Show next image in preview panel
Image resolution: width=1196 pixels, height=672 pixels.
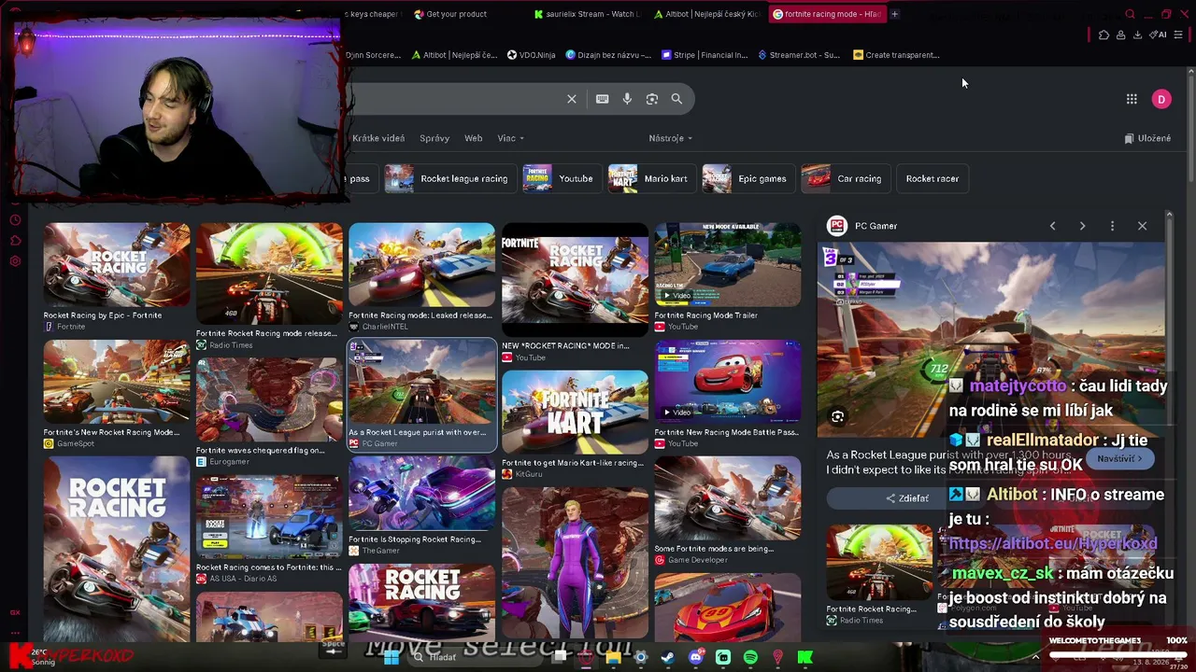[1082, 226]
